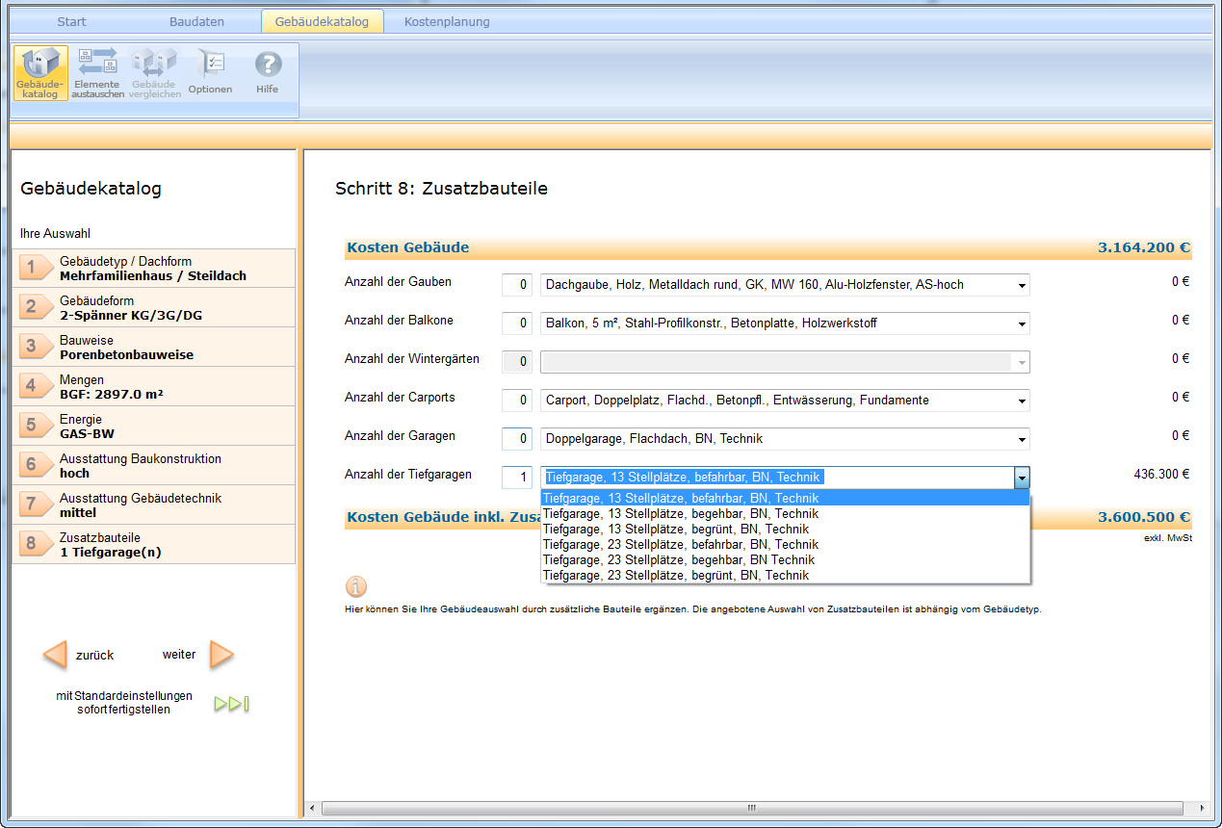
Task: Click the orange zurück arrow
Action: click(56, 655)
